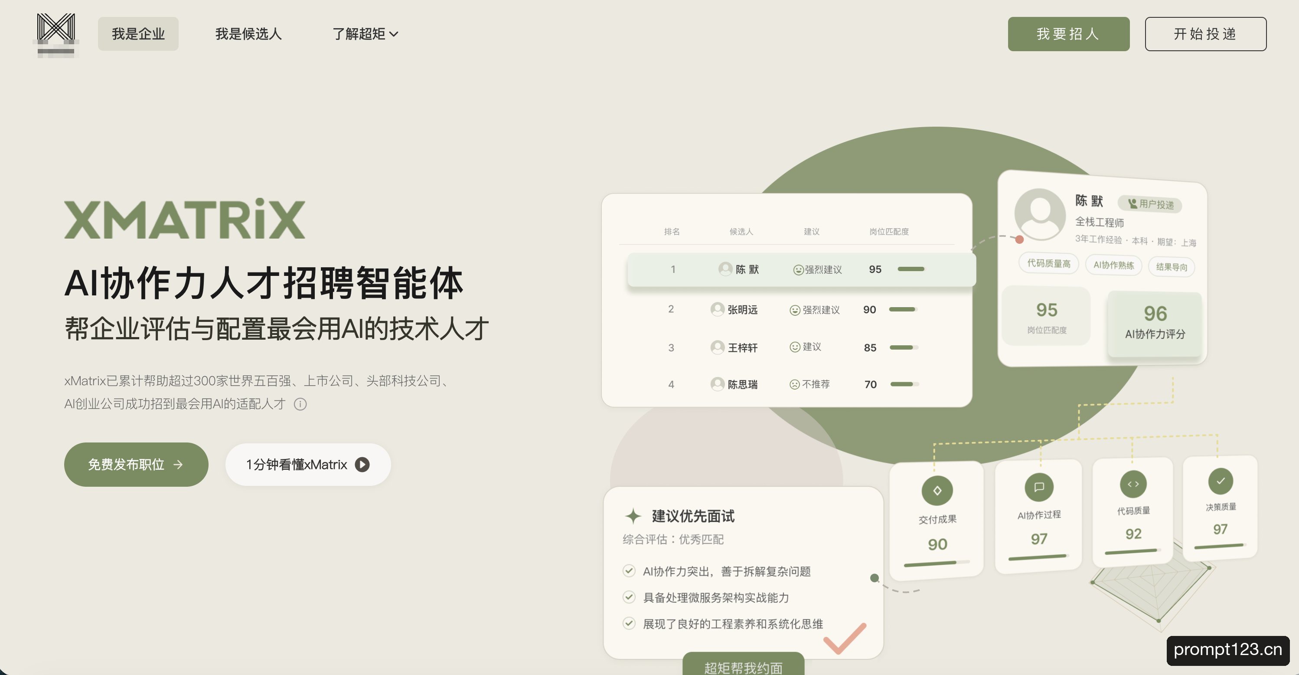Viewport: 1299px width, 675px height.
Task: Click the AI协作过程 chat icon
Action: [x=1039, y=487]
